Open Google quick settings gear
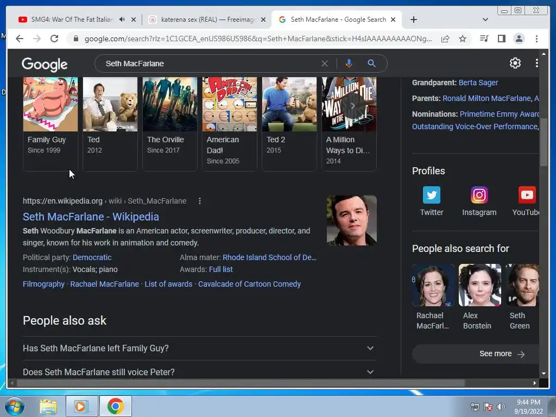This screenshot has width=556, height=417. 515,63
